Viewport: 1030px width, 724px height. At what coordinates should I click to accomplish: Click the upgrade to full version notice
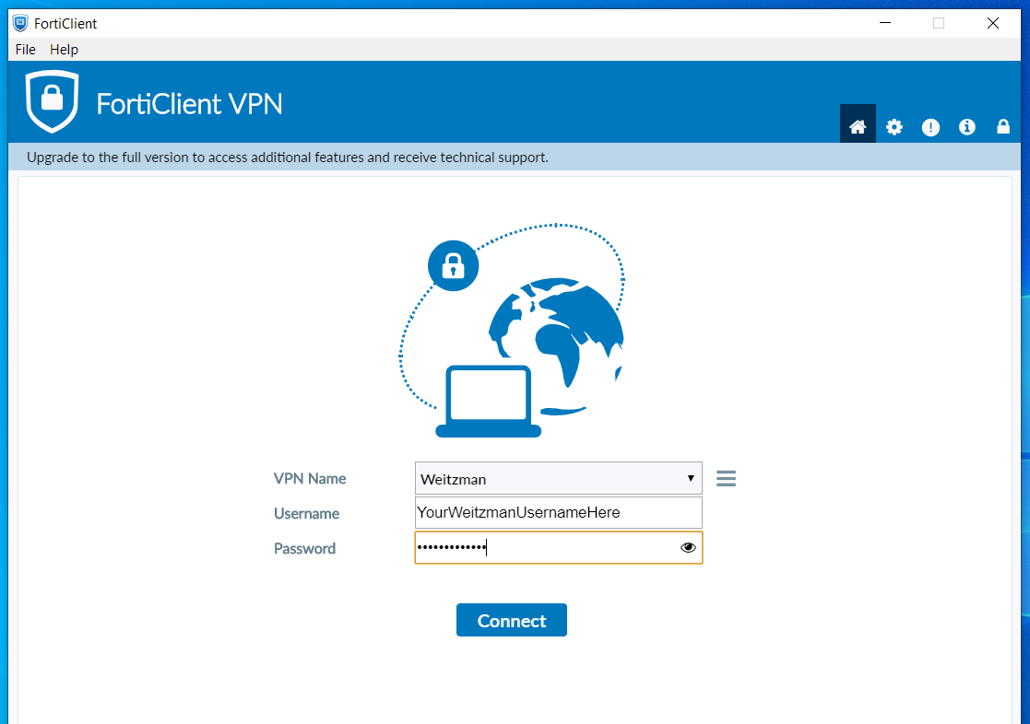(288, 158)
